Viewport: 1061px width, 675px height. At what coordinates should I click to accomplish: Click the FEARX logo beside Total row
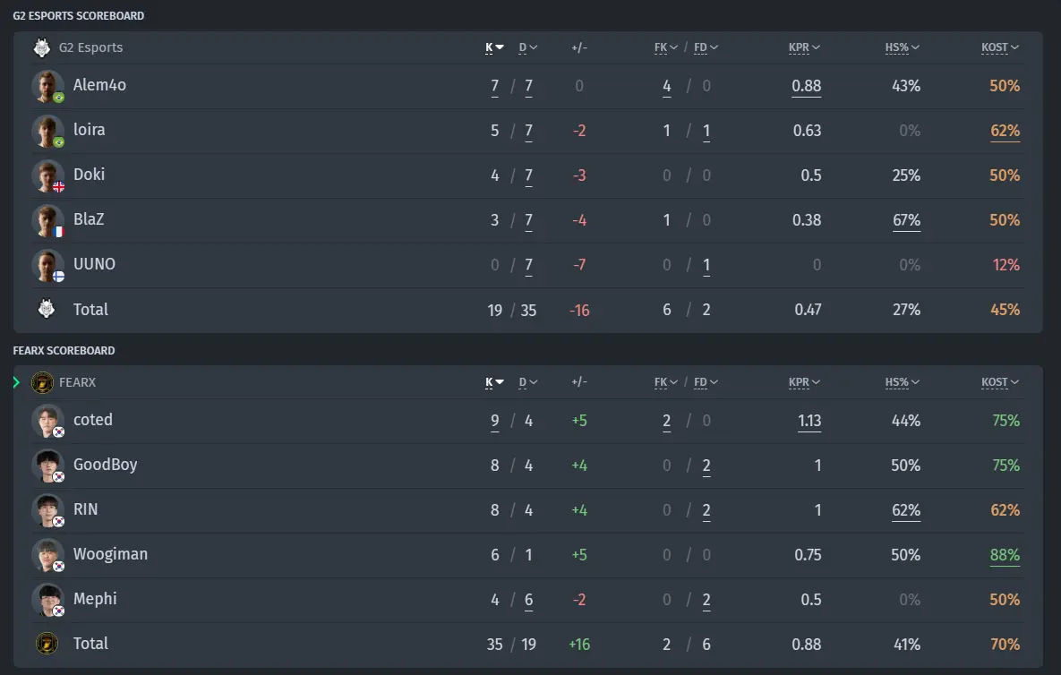coord(46,643)
